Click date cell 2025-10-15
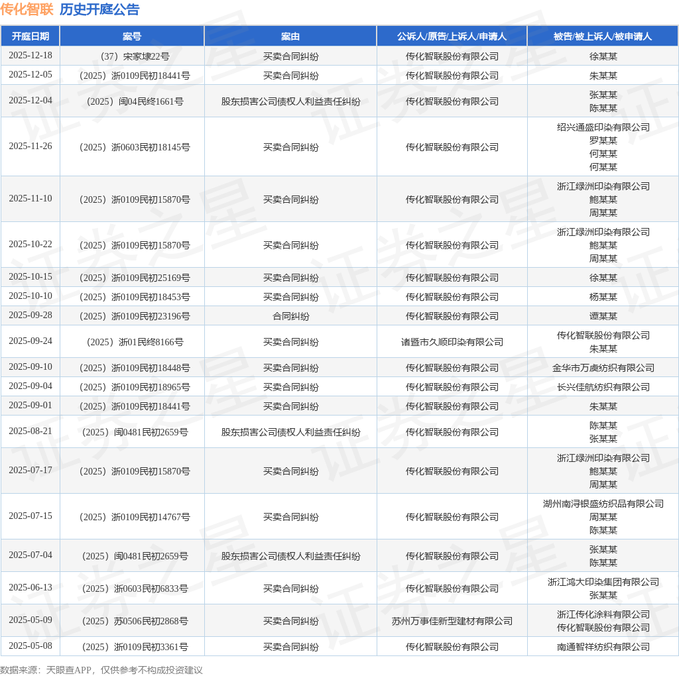679x676 pixels. pos(31,276)
